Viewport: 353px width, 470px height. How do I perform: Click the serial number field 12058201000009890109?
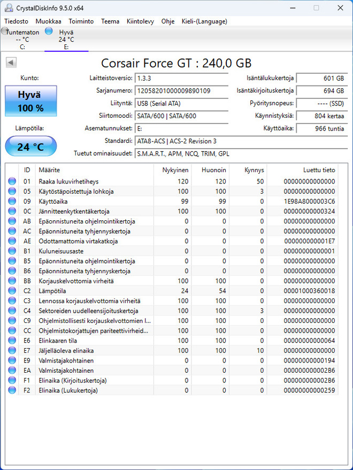pyautogui.click(x=181, y=91)
